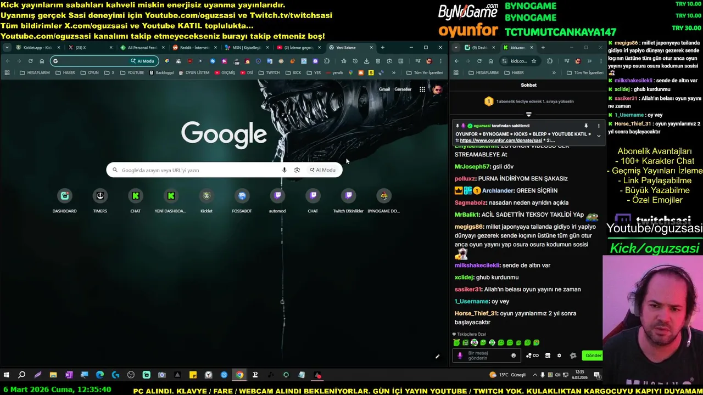
Task: Customize new tab page with pencil icon
Action: (438, 357)
